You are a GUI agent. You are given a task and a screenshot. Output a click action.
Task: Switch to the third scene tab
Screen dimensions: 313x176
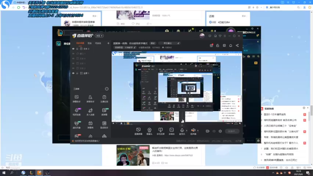[98, 43]
